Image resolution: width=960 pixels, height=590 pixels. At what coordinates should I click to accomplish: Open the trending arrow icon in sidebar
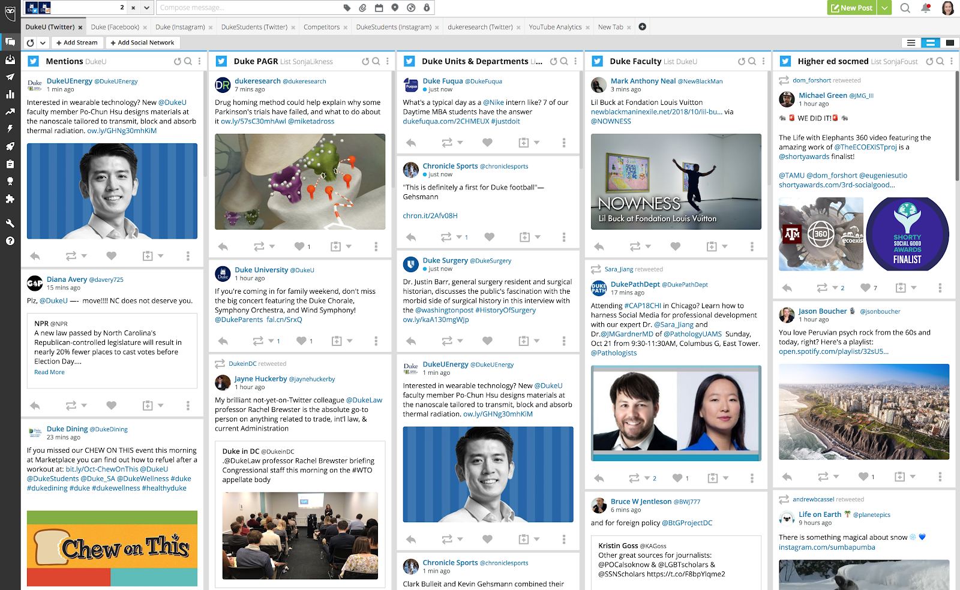tap(10, 112)
